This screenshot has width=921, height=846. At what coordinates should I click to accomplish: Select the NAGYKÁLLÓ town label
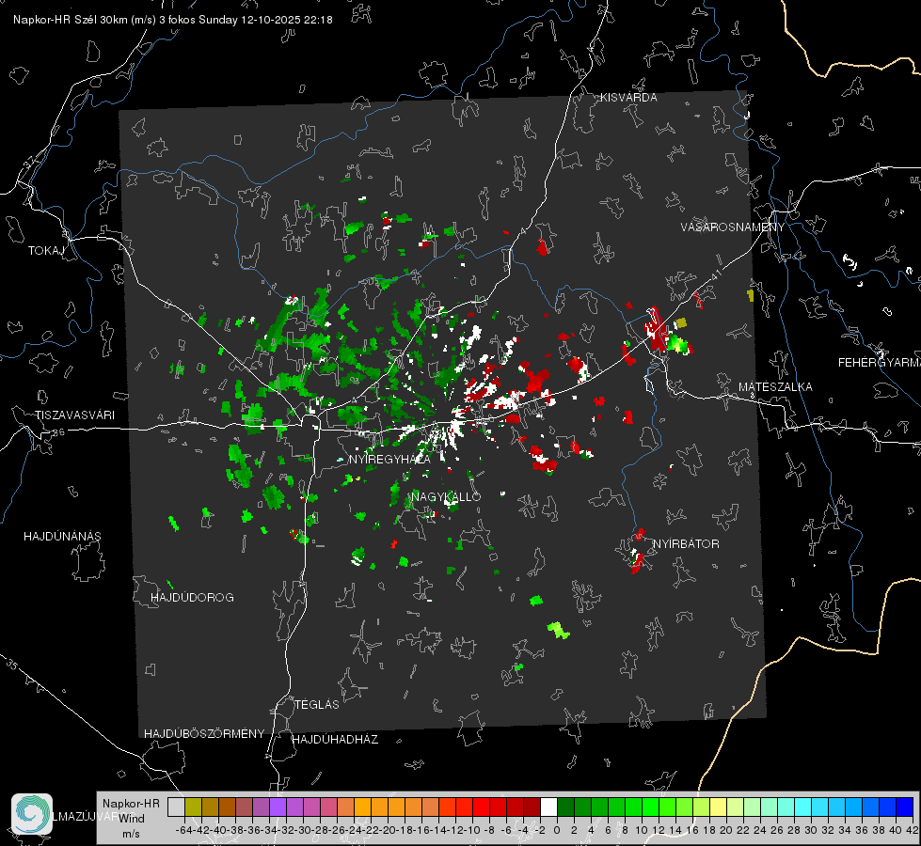coord(446,497)
